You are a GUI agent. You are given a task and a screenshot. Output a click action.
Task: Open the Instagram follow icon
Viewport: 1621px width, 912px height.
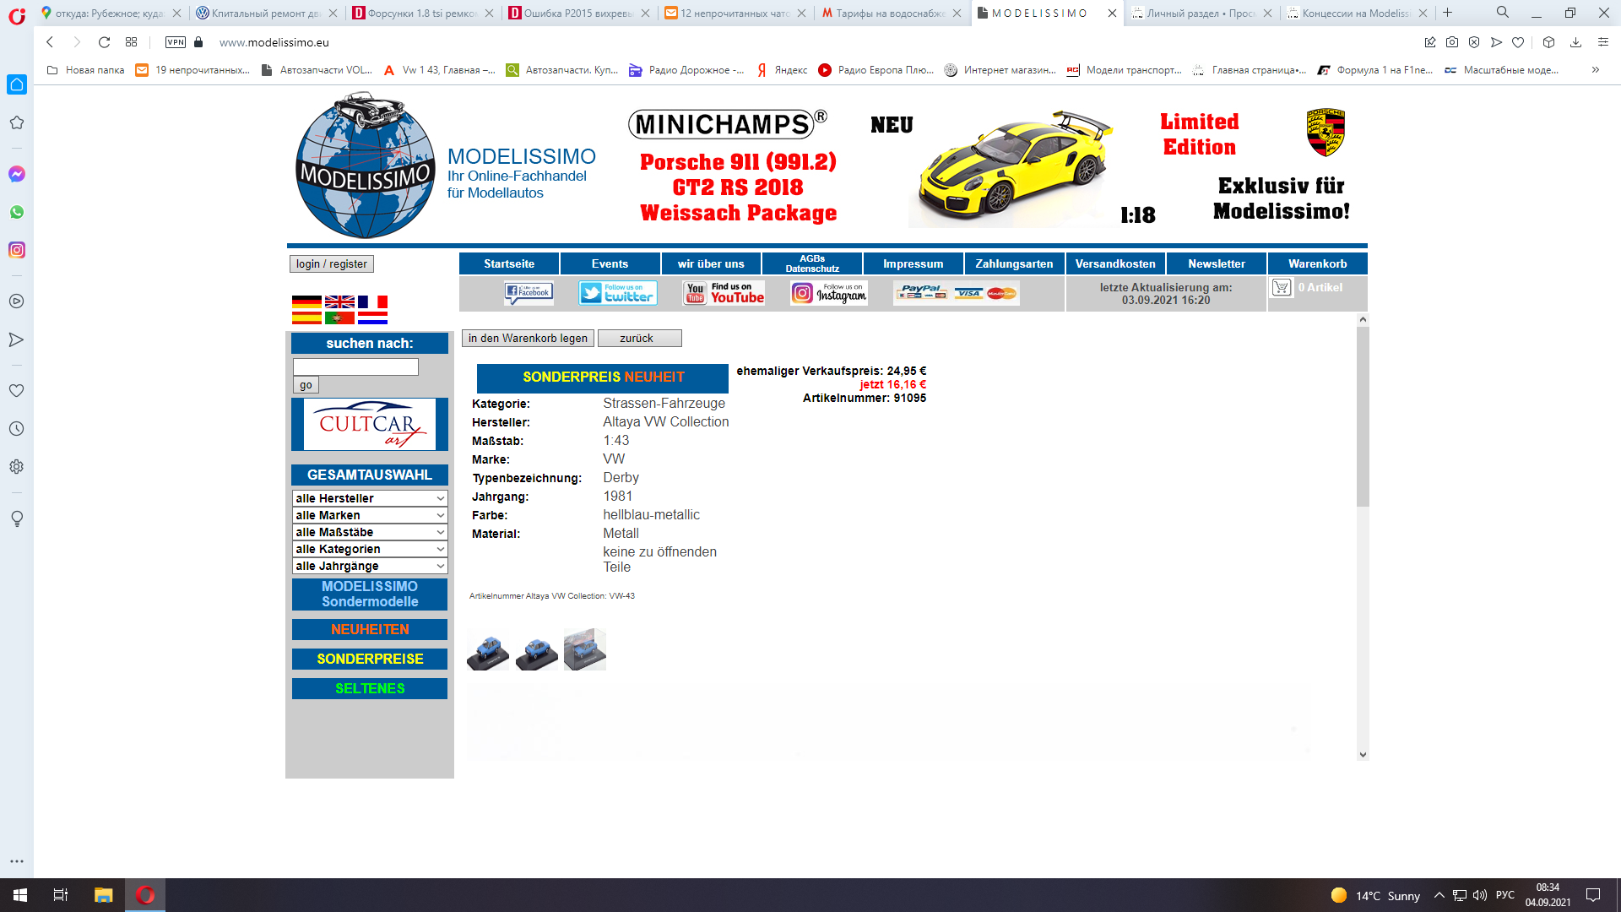pyautogui.click(x=828, y=293)
